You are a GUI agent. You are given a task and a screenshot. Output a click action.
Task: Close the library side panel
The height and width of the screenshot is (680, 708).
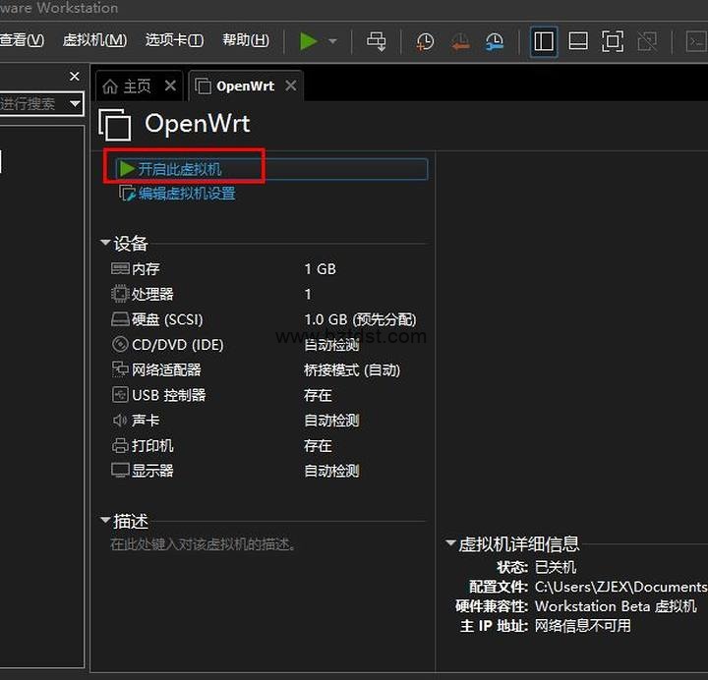point(75,77)
